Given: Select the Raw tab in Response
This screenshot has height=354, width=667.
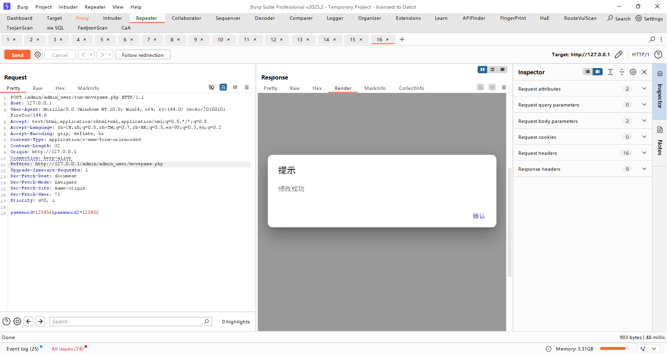Looking at the screenshot, I should coord(295,88).
